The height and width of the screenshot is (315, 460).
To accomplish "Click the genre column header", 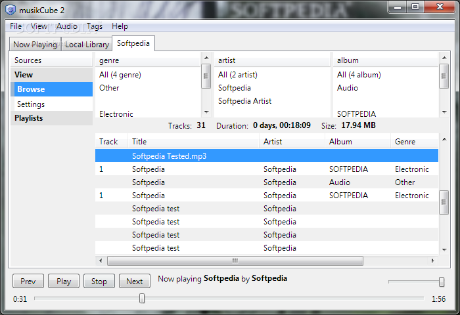I will pos(148,60).
